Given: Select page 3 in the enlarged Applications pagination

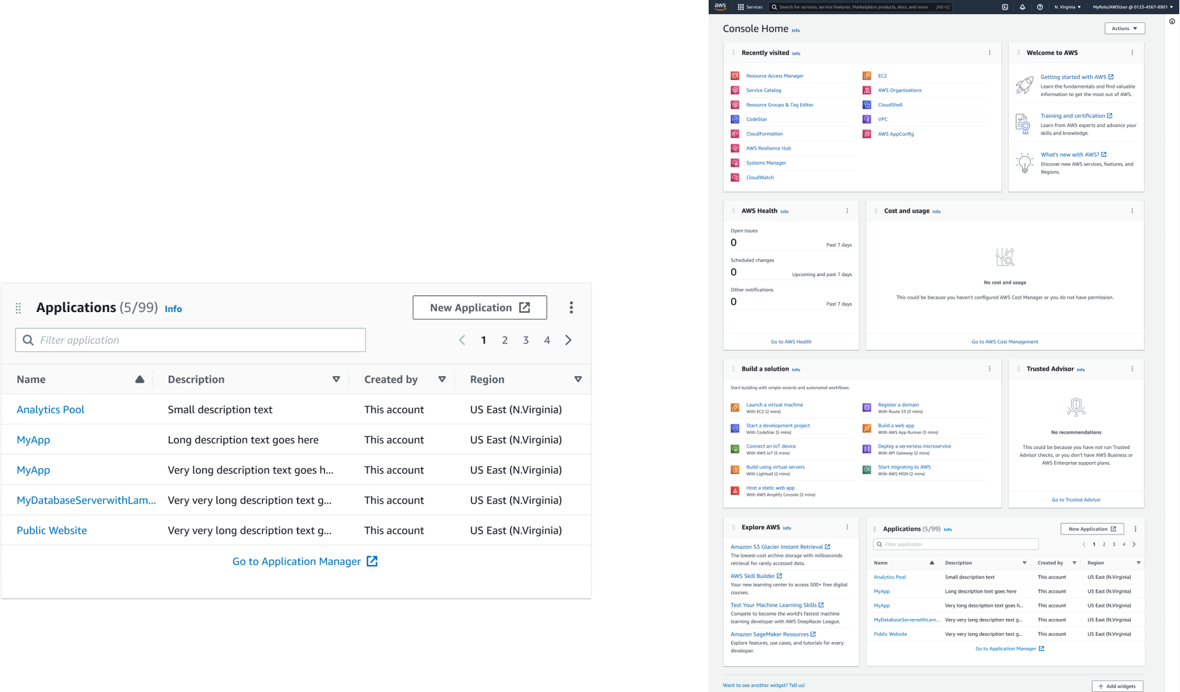Looking at the screenshot, I should [x=526, y=340].
